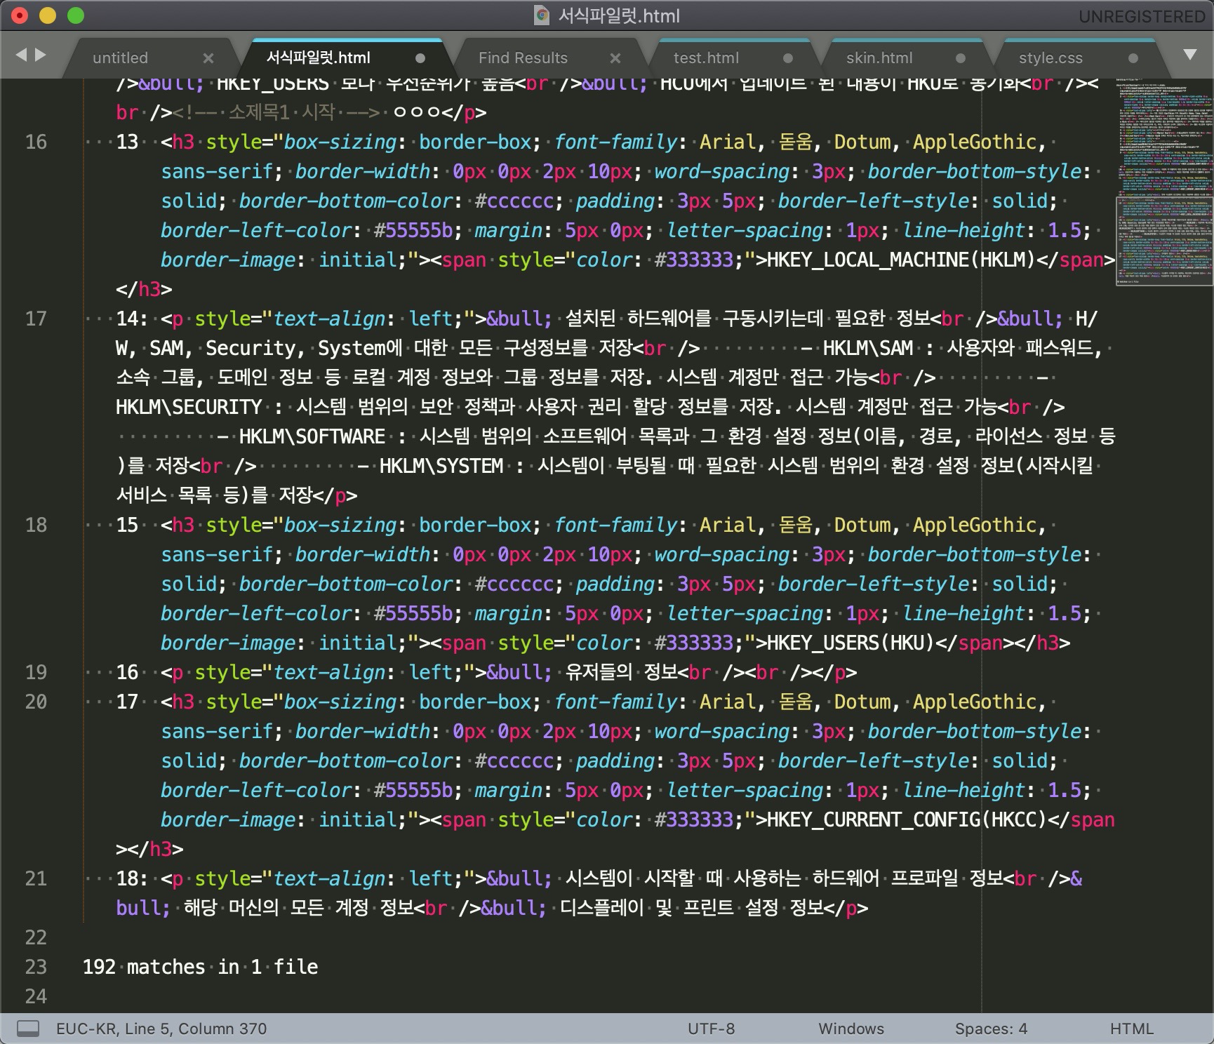This screenshot has height=1044, width=1214.
Task: Click line number 21 in gutter
Action: [x=36, y=878]
